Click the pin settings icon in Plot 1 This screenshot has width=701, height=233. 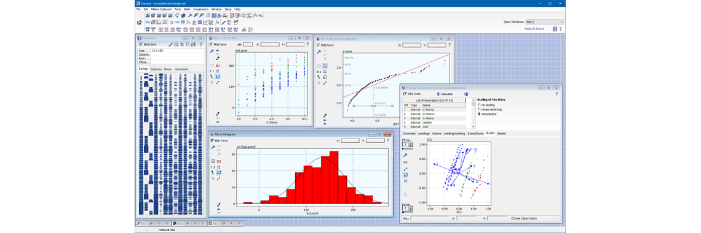[212, 52]
